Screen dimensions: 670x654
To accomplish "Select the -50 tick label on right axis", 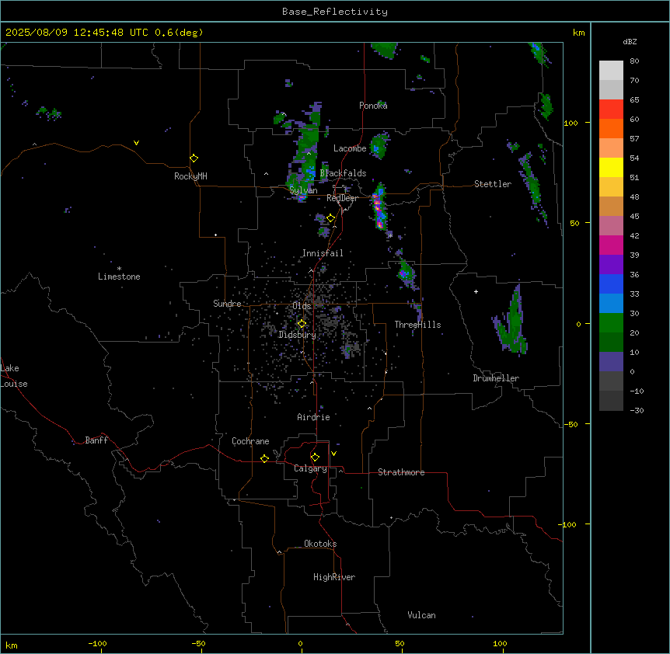I will pyautogui.click(x=571, y=424).
